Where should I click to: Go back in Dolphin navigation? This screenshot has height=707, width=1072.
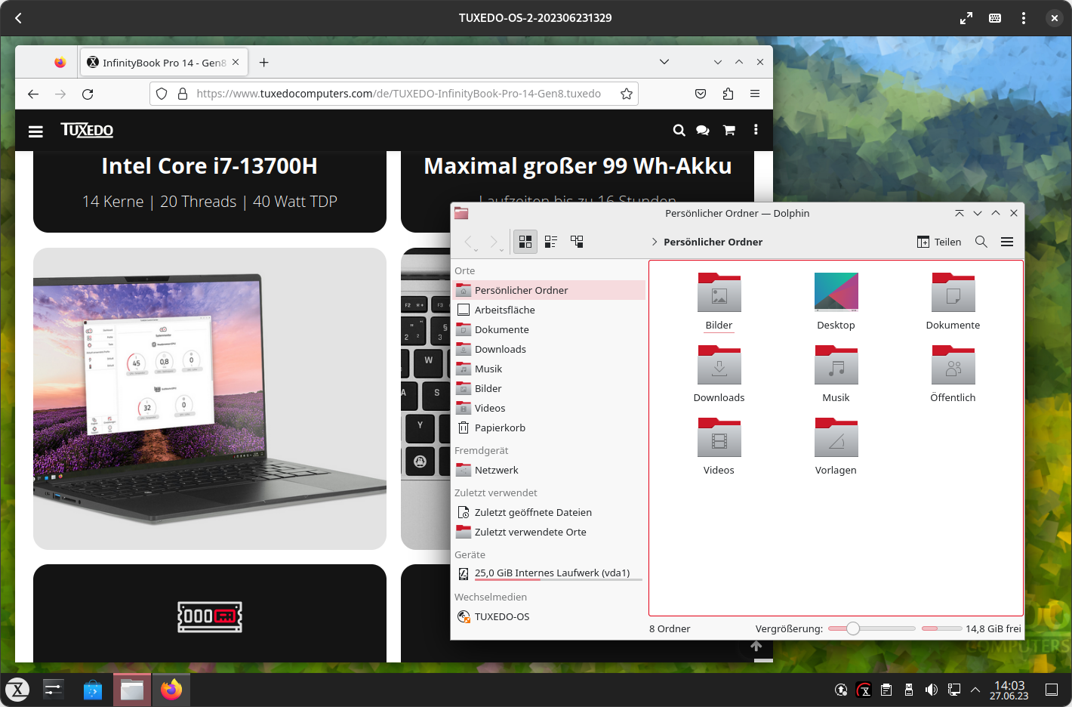tap(469, 242)
